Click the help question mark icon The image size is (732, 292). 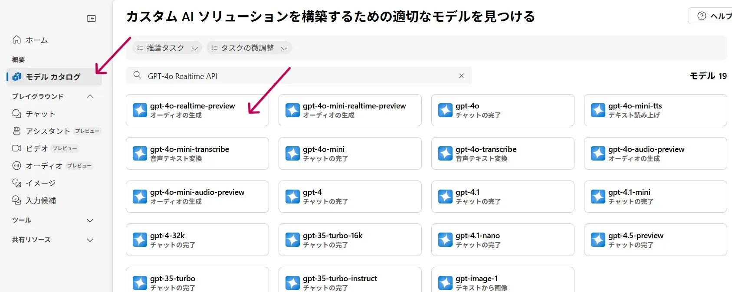[x=702, y=16]
